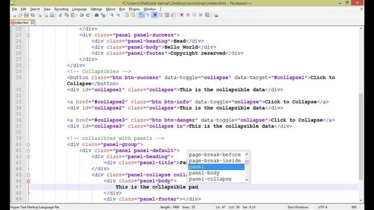Run macro multiple times icon
Image resolution: width=374 pixels, height=210 pixels.
[201, 15]
